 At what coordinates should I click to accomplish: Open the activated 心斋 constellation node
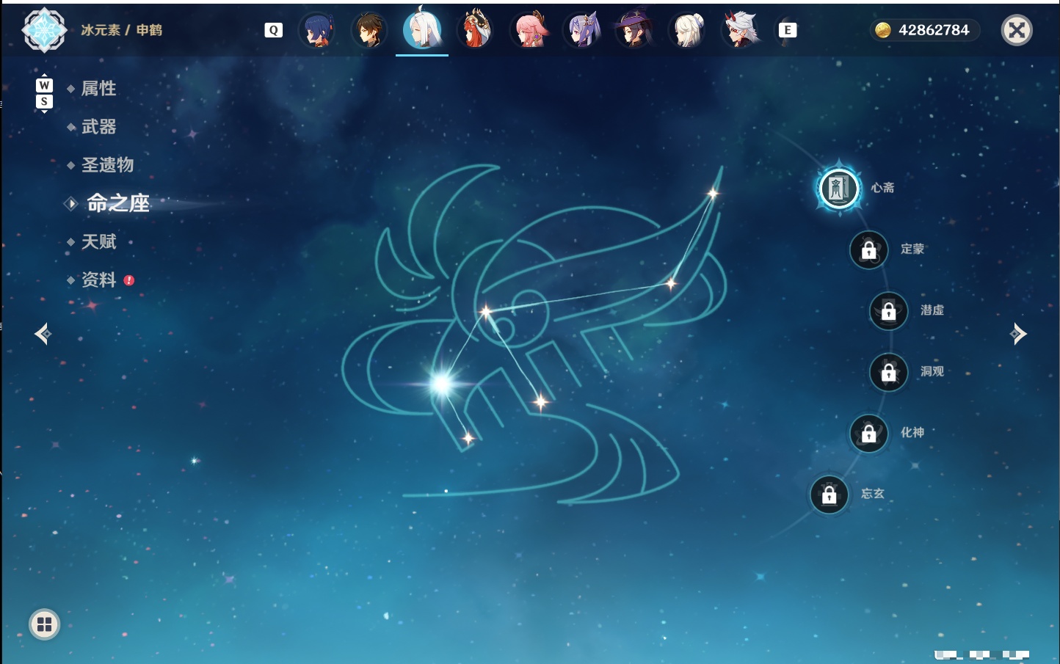click(838, 189)
